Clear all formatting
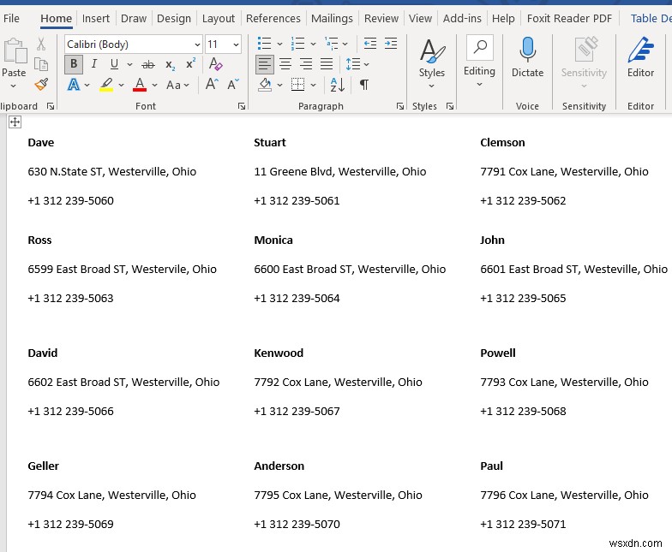Screen dimensions: 672x552 point(215,64)
